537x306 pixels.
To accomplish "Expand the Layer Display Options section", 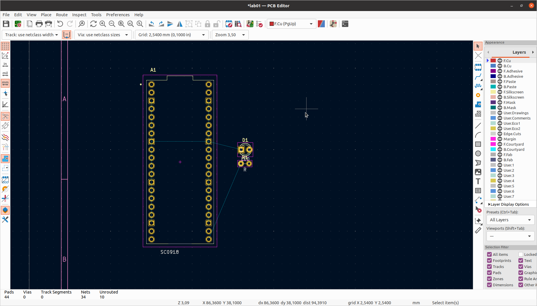I will pyautogui.click(x=510, y=204).
